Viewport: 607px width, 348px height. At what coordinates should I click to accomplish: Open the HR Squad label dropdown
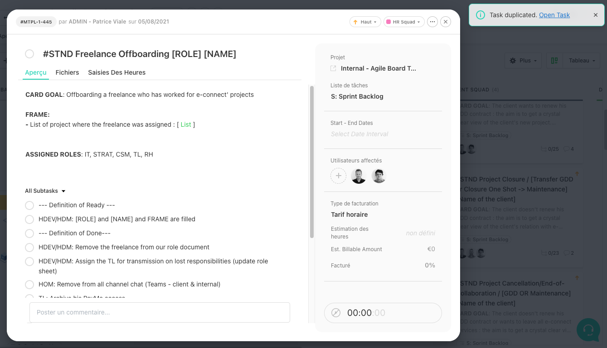click(404, 22)
